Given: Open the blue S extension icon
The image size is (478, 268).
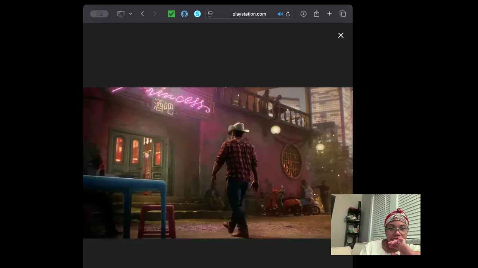Looking at the screenshot, I should click(x=198, y=14).
